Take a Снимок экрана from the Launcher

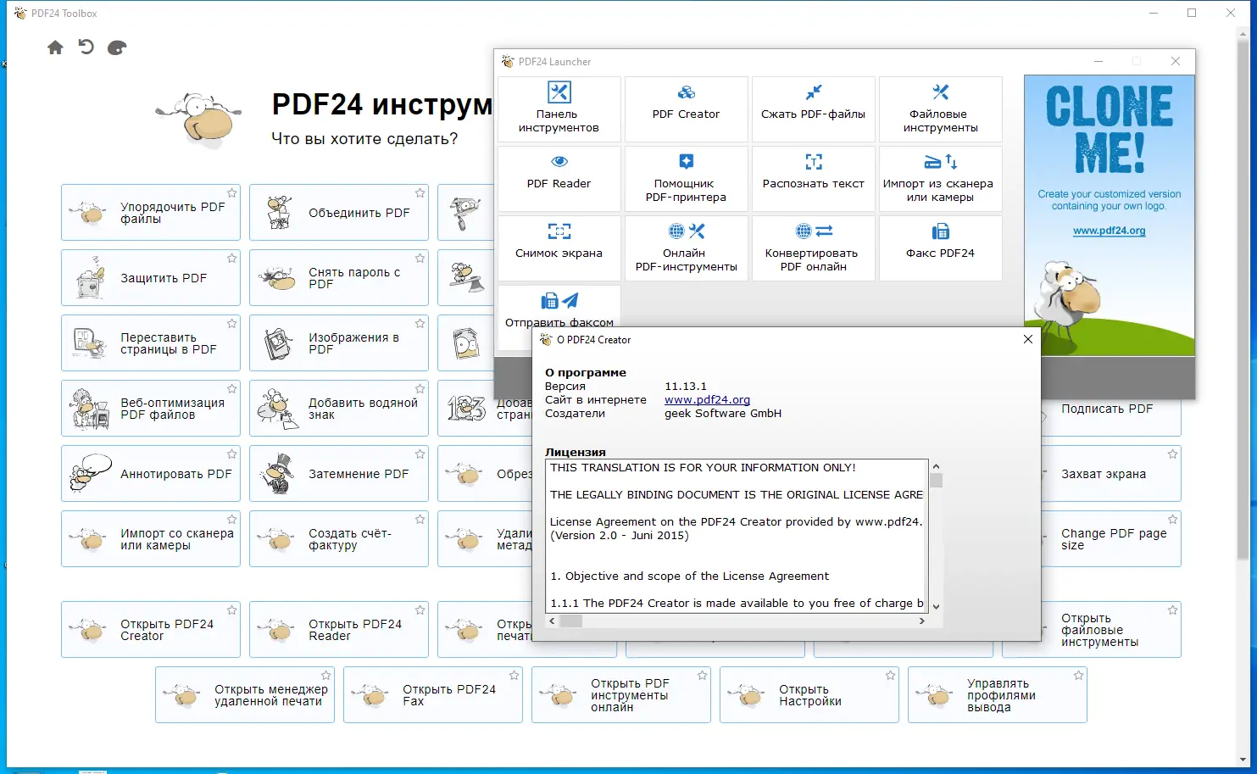tap(559, 248)
